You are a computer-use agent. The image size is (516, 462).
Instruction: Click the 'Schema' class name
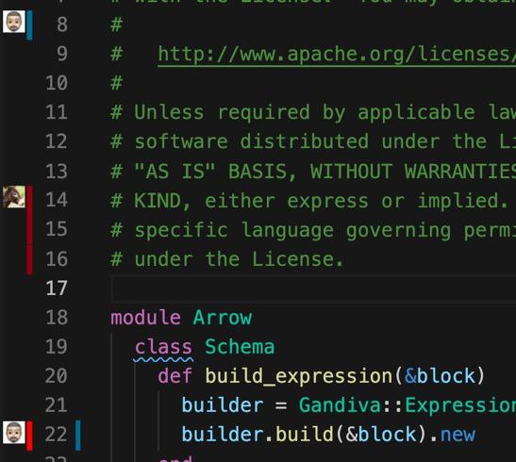click(240, 347)
